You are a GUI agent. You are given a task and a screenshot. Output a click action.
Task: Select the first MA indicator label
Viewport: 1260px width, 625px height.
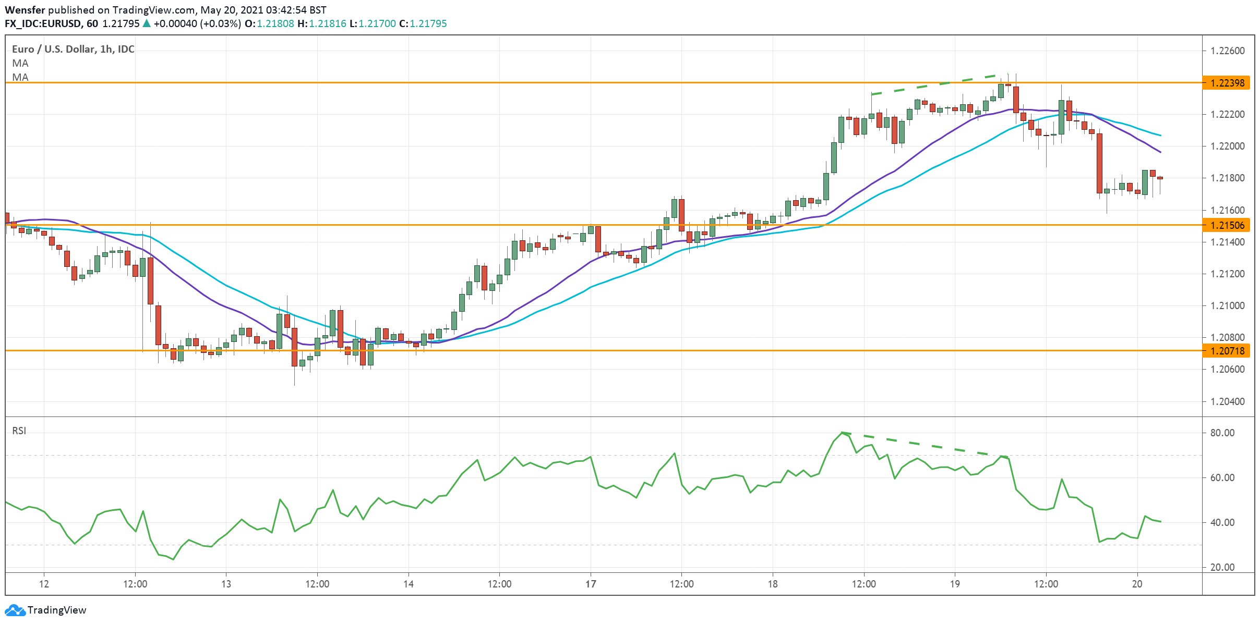[20, 63]
